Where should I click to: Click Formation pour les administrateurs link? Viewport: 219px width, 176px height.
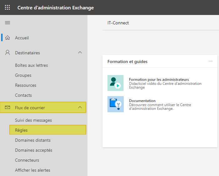coord(159,80)
